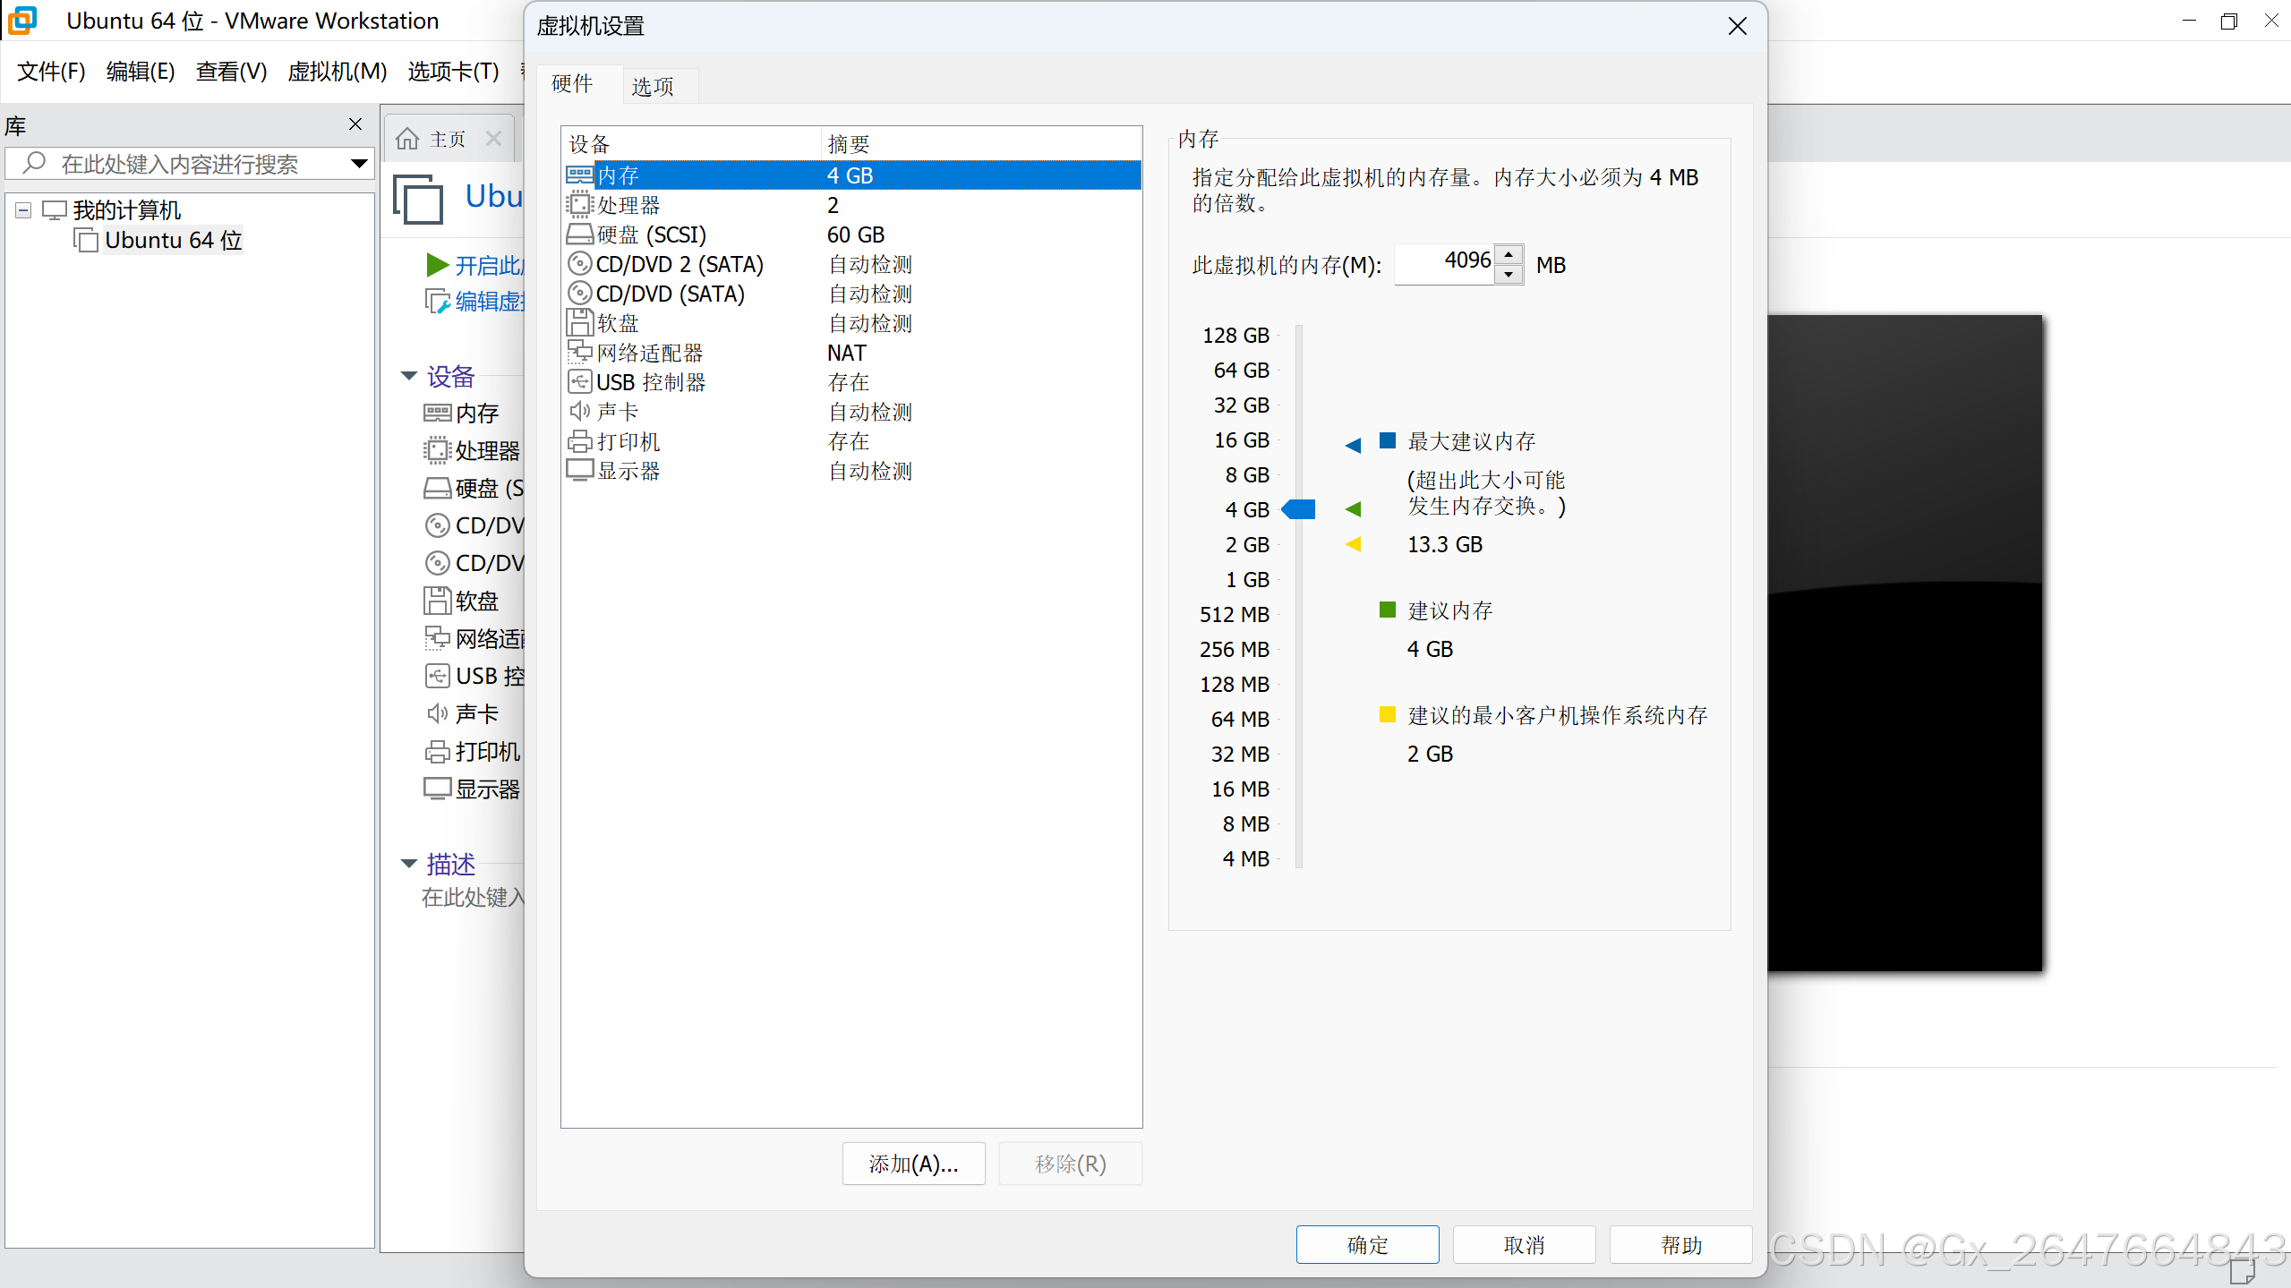Close the 主页 tab
The height and width of the screenshot is (1288, 2291).
click(493, 139)
